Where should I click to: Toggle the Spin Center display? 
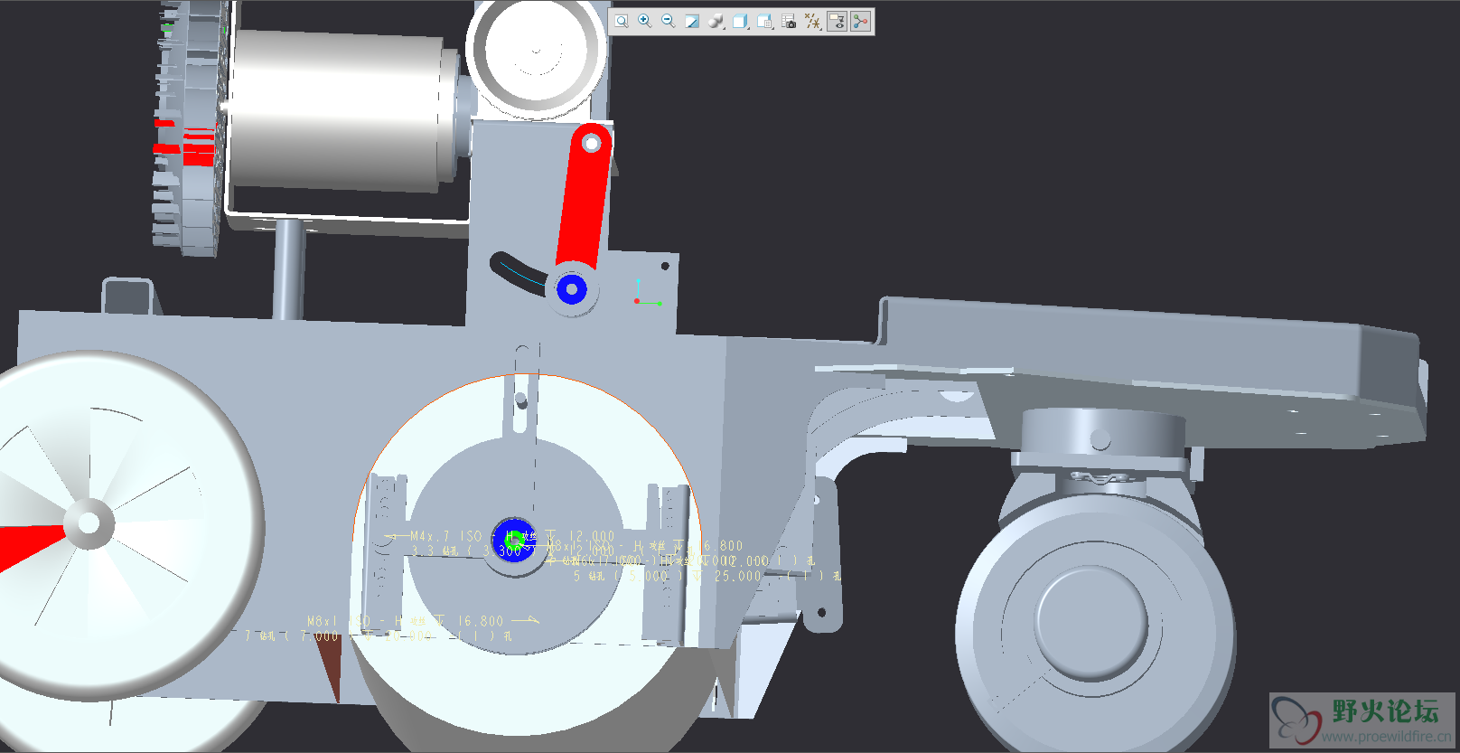coord(861,22)
